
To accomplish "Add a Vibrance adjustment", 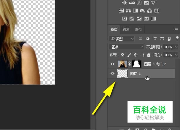I will coord(153,3).
